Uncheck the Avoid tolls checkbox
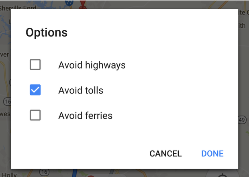 click(35, 90)
